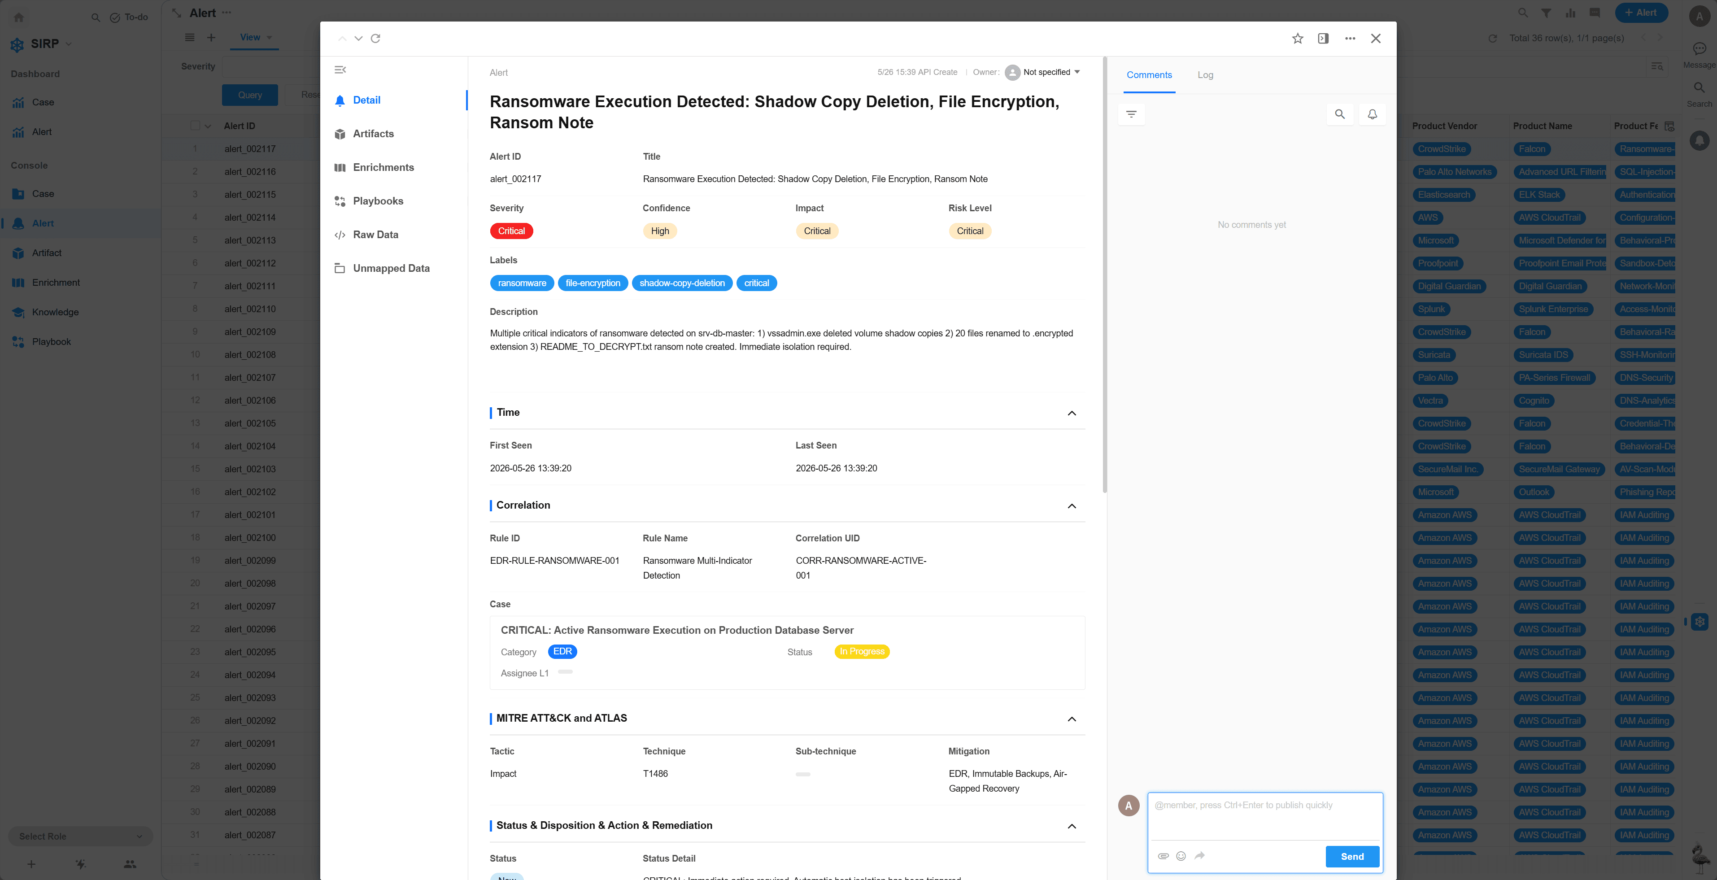Click the column settings icon in table header
The image size is (1717, 880).
pos(1669,126)
